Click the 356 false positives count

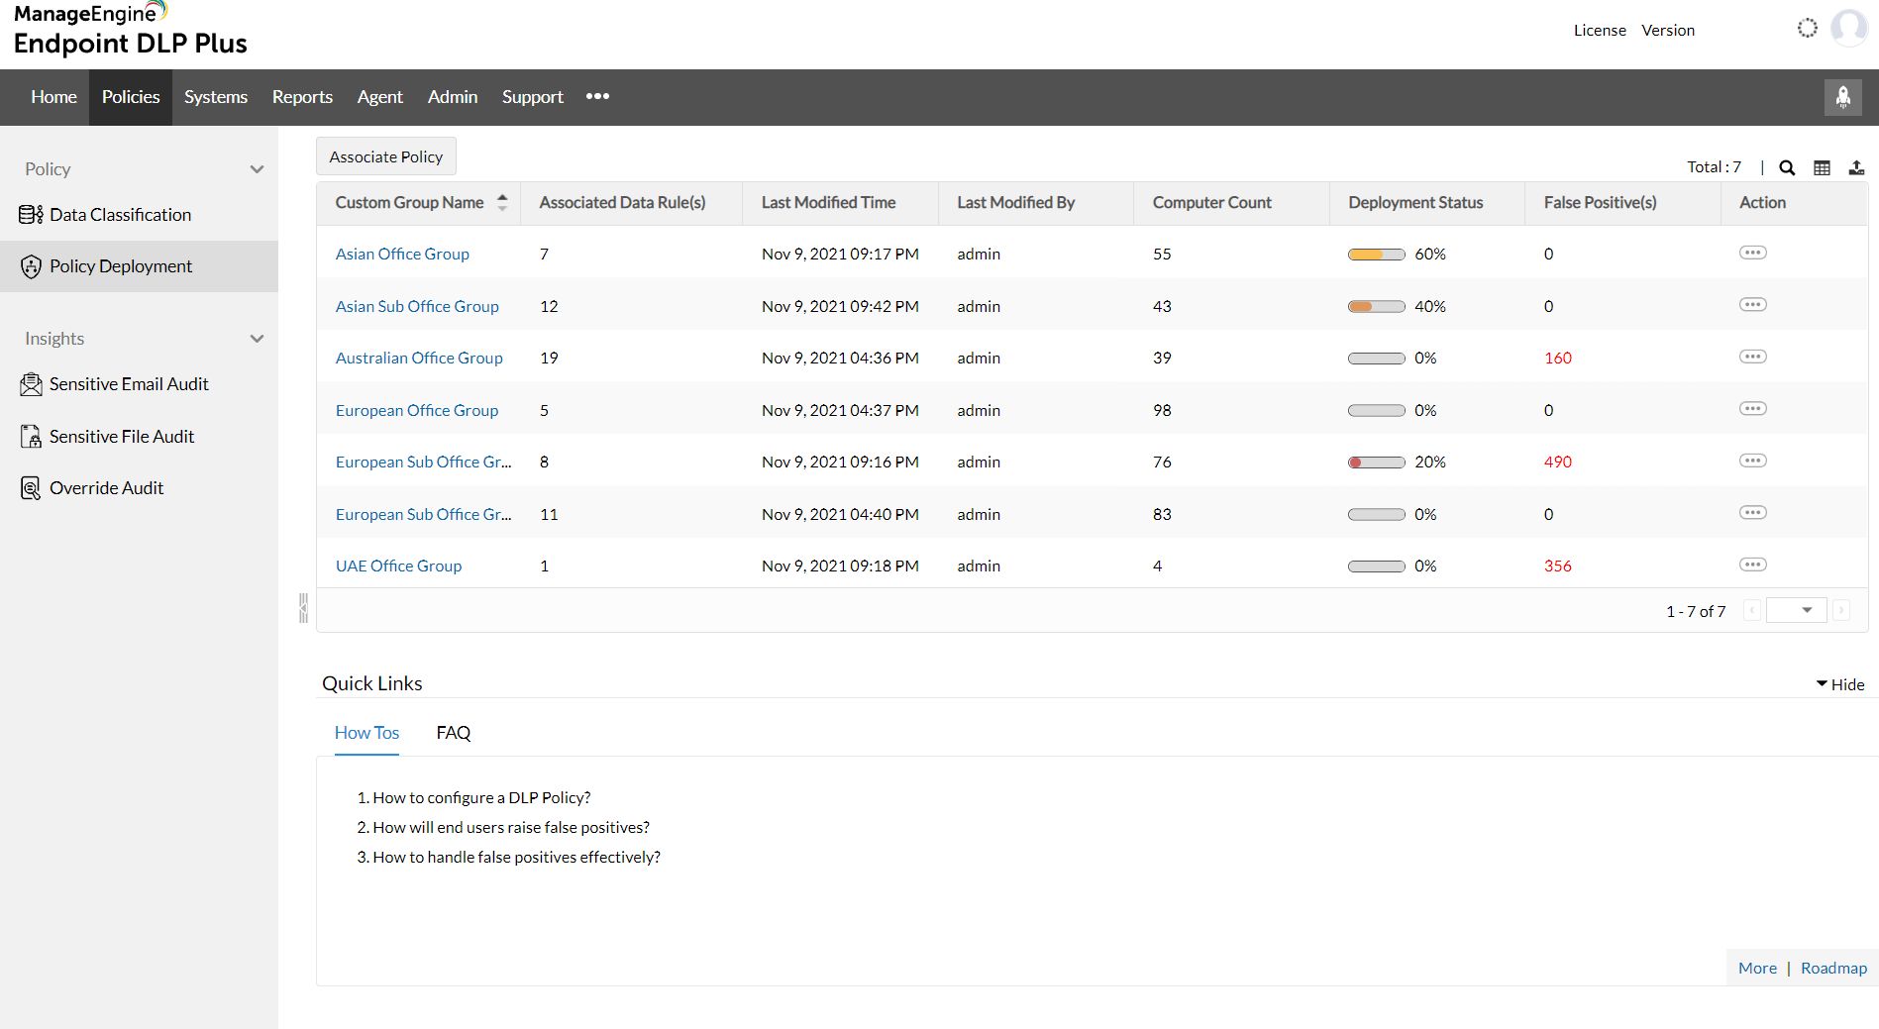pyautogui.click(x=1557, y=566)
